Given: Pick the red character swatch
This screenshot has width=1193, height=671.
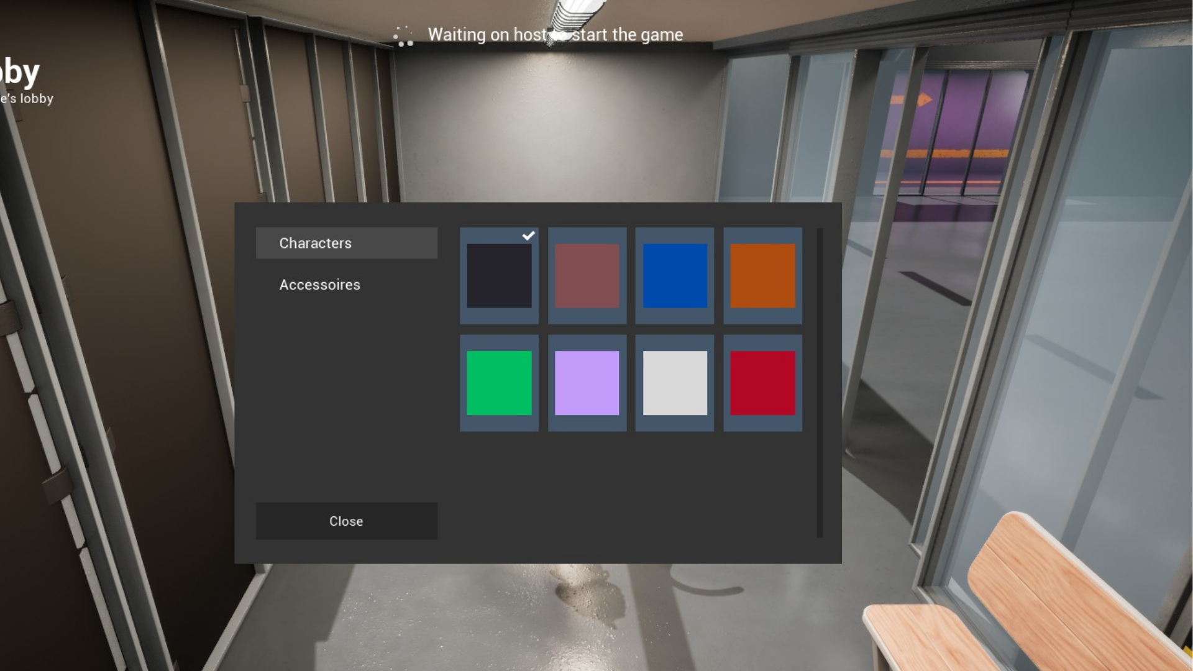Looking at the screenshot, I should [x=762, y=383].
